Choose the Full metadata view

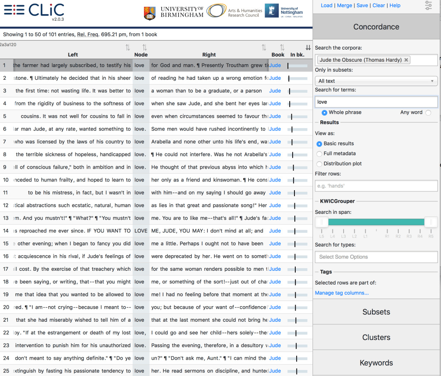[x=319, y=154]
